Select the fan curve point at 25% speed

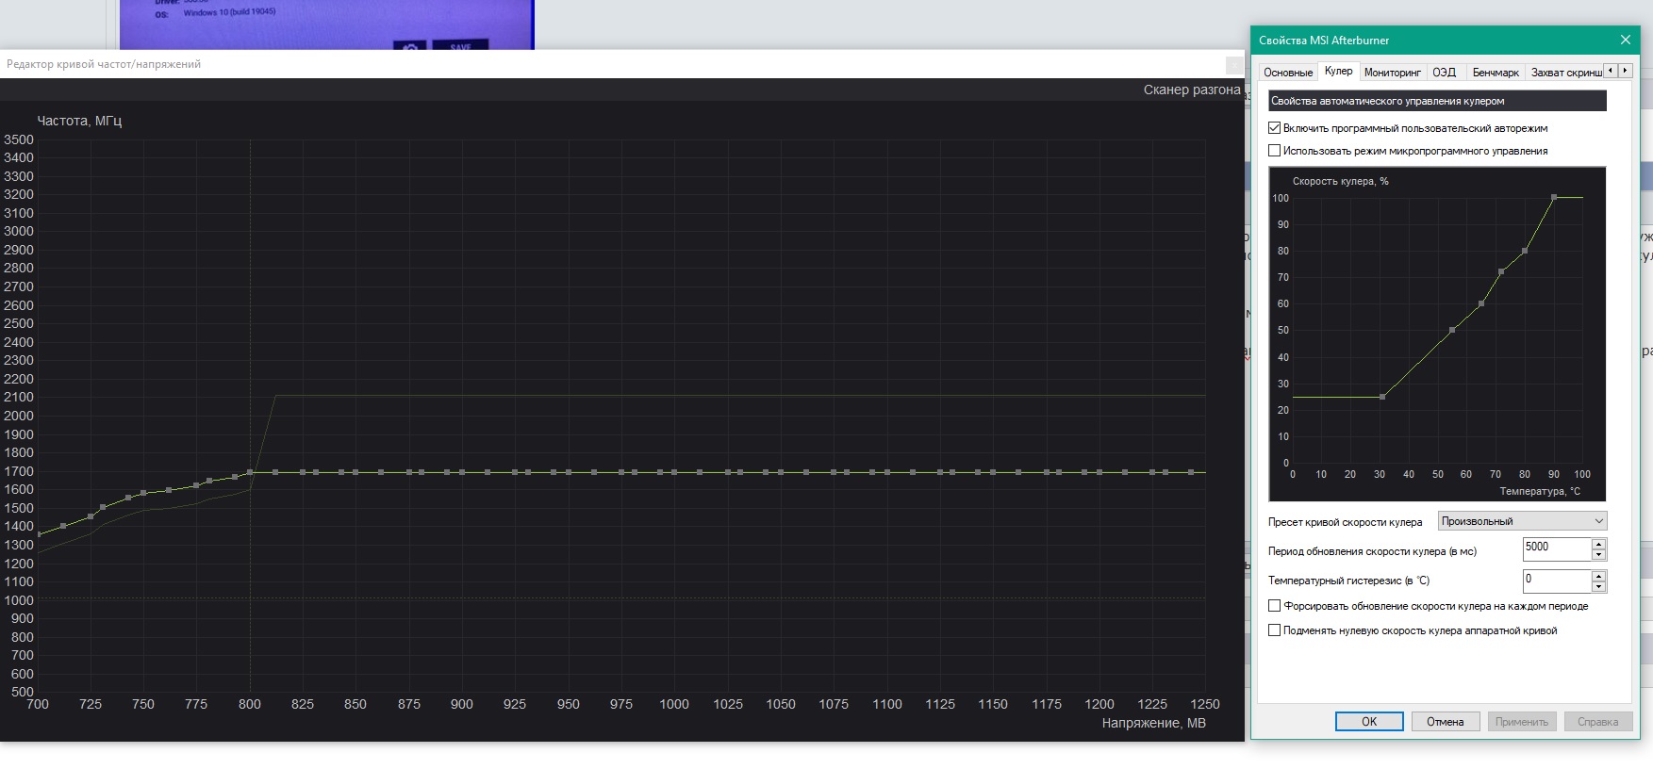click(1382, 397)
